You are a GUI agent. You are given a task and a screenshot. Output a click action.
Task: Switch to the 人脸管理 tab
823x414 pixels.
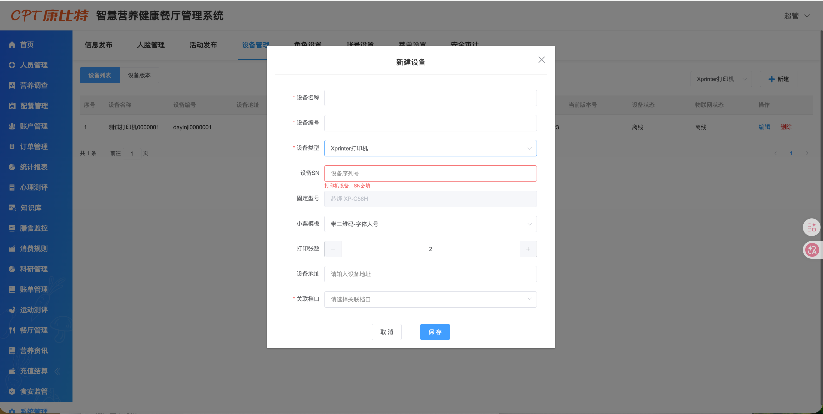(x=151, y=45)
